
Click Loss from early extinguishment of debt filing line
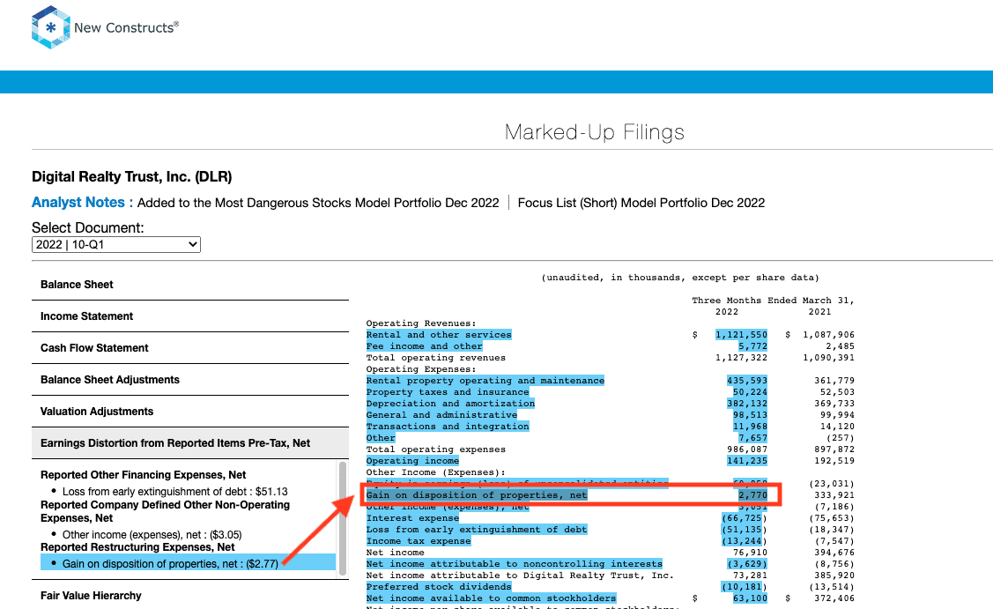click(x=476, y=529)
